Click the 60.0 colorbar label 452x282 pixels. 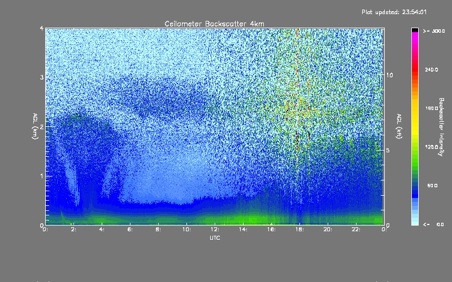(432, 186)
